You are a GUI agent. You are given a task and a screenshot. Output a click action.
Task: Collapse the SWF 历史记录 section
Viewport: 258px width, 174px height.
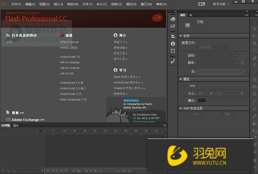(x=181, y=109)
